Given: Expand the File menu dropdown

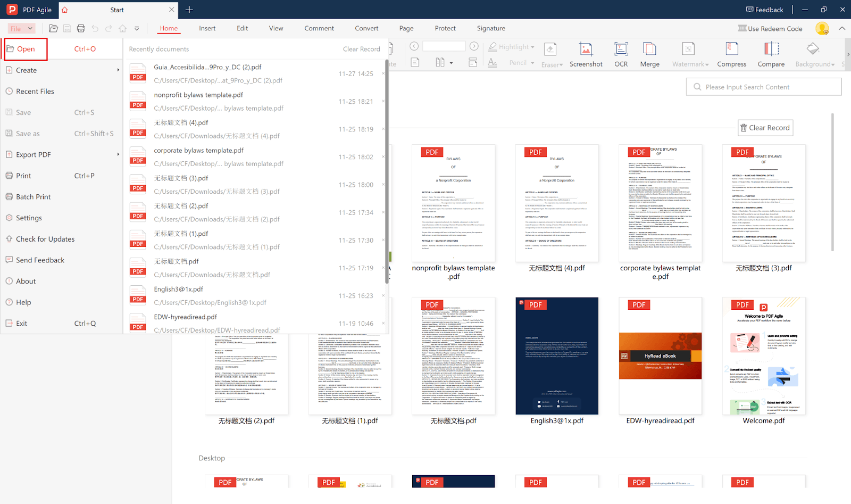Looking at the screenshot, I should [21, 29].
